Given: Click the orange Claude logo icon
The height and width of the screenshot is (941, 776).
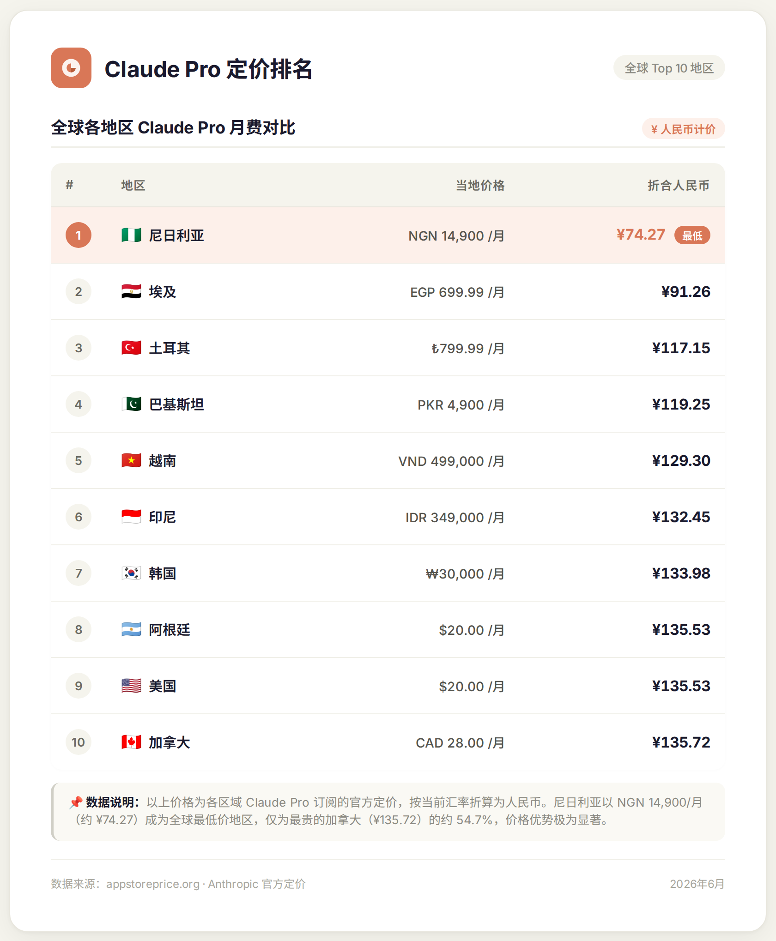Looking at the screenshot, I should coord(71,68).
